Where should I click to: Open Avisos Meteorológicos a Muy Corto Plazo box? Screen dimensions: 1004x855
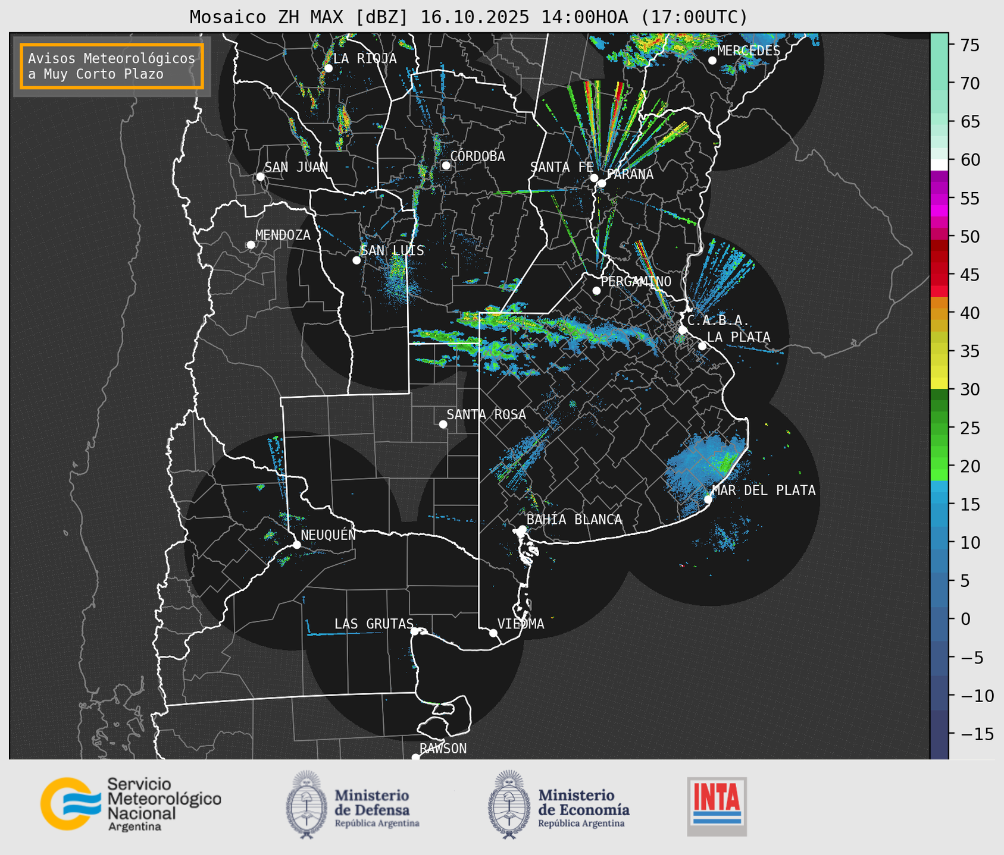click(x=112, y=66)
